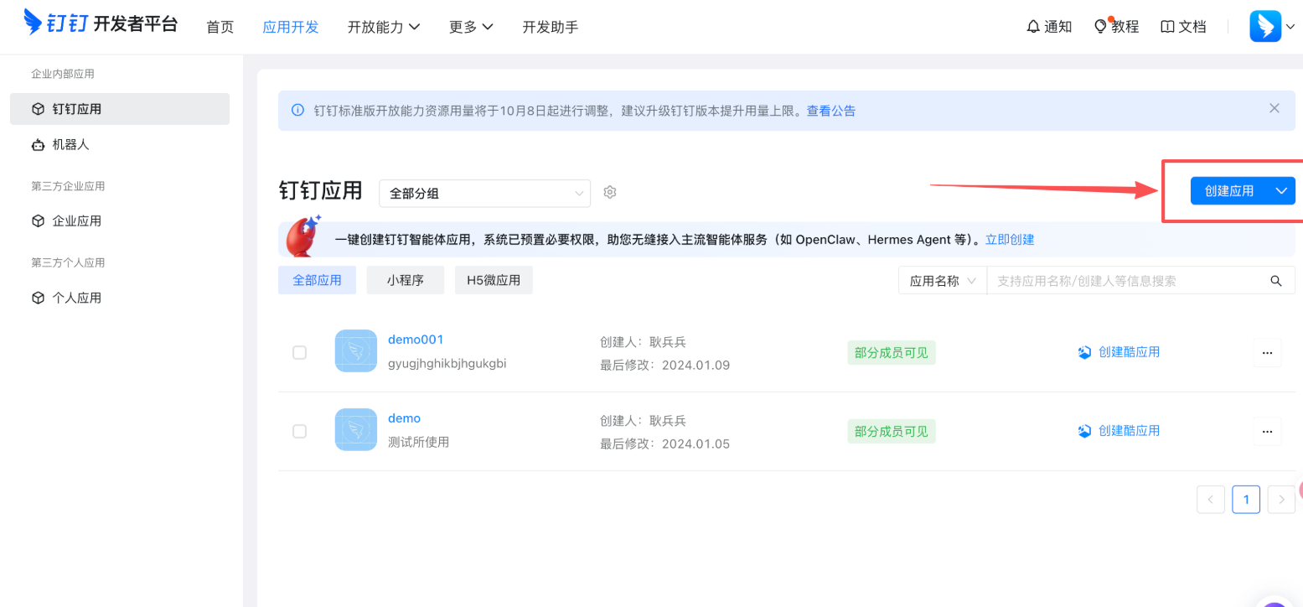
Task: Switch to the H5微应用 tab
Action: (x=494, y=280)
